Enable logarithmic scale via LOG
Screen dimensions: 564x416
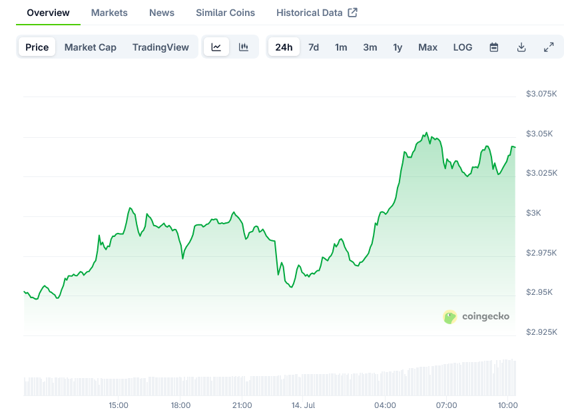click(462, 47)
